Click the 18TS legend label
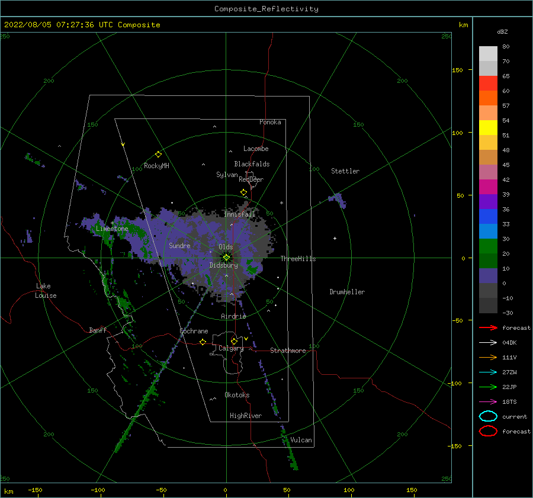Viewport: 533px width, 498px height. (x=509, y=402)
